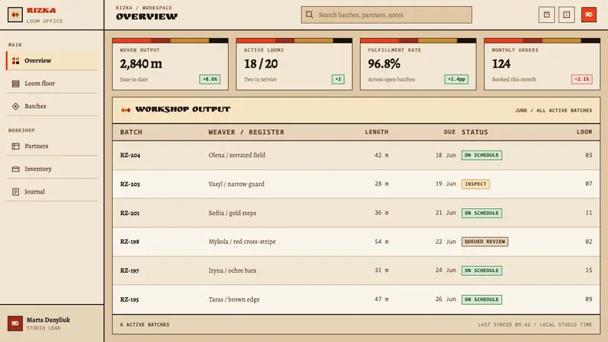Click the panel icon beside calendar
608x342 pixels.
point(566,14)
